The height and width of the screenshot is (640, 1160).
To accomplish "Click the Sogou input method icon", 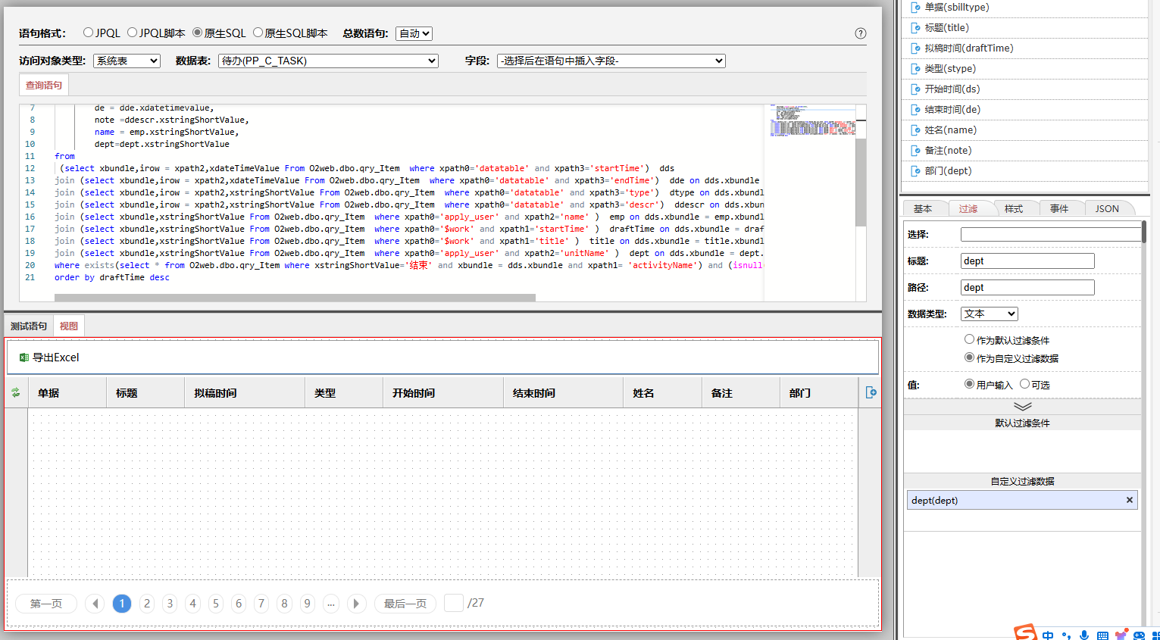I will (x=1025, y=633).
